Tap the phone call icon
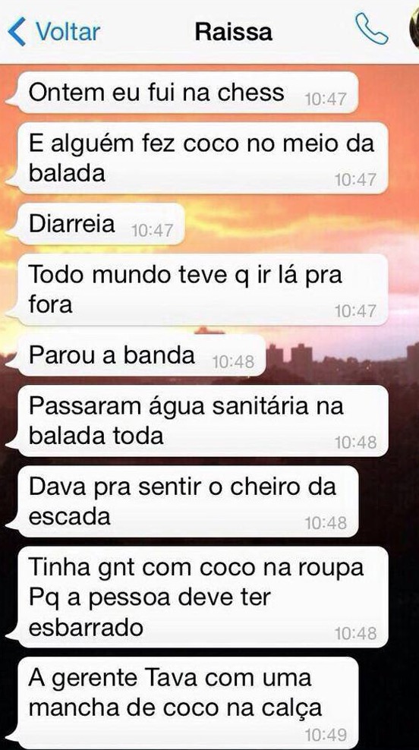Screen dimensions: 419x750 (371, 29)
